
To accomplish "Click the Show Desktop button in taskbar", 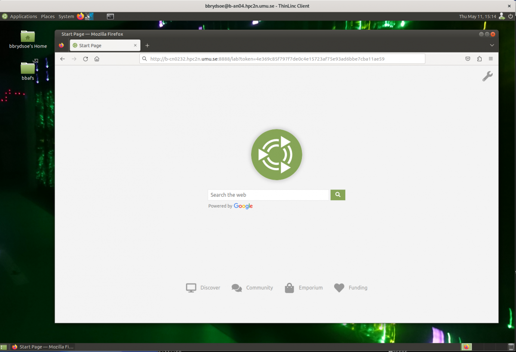I will 3,347.
